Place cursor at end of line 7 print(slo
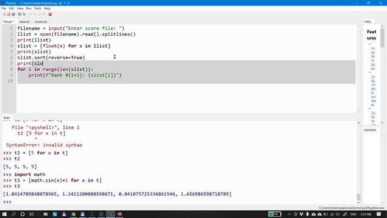This screenshot has height=218, width=387. click(43, 64)
